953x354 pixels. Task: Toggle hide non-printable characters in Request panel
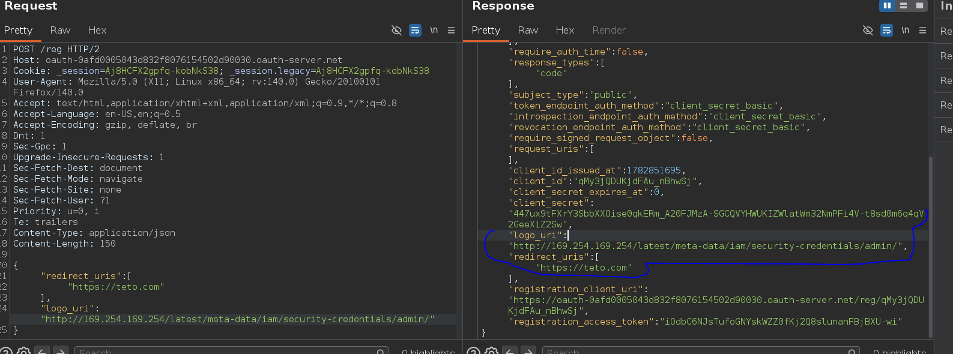tap(396, 30)
